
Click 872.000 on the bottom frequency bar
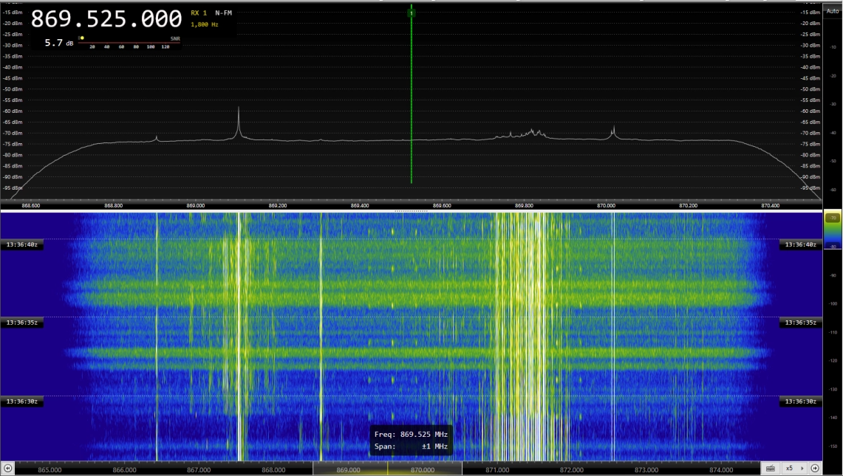tap(572, 469)
